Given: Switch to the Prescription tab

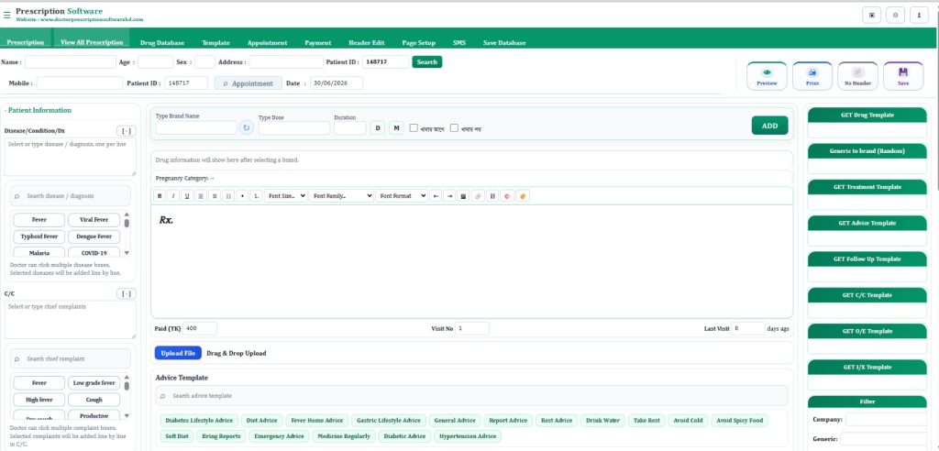Looking at the screenshot, I should click(25, 42).
